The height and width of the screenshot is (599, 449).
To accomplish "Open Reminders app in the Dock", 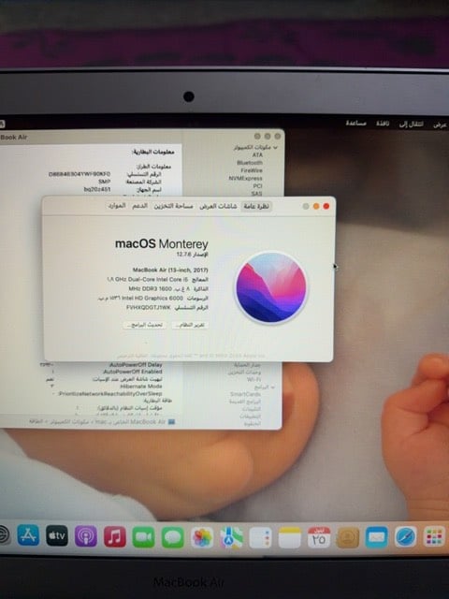I will point(260,537).
